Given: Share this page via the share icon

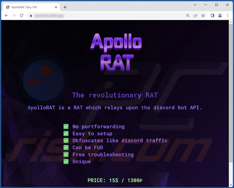Looking at the screenshot, I should click(195, 15).
